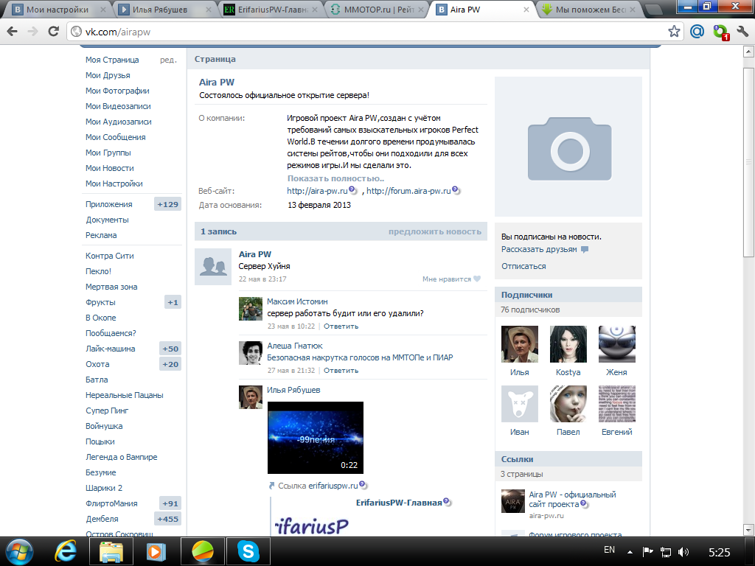Viewport: 755px width, 566px height.
Task: Show hidden tray icons arrow
Action: coord(630,552)
